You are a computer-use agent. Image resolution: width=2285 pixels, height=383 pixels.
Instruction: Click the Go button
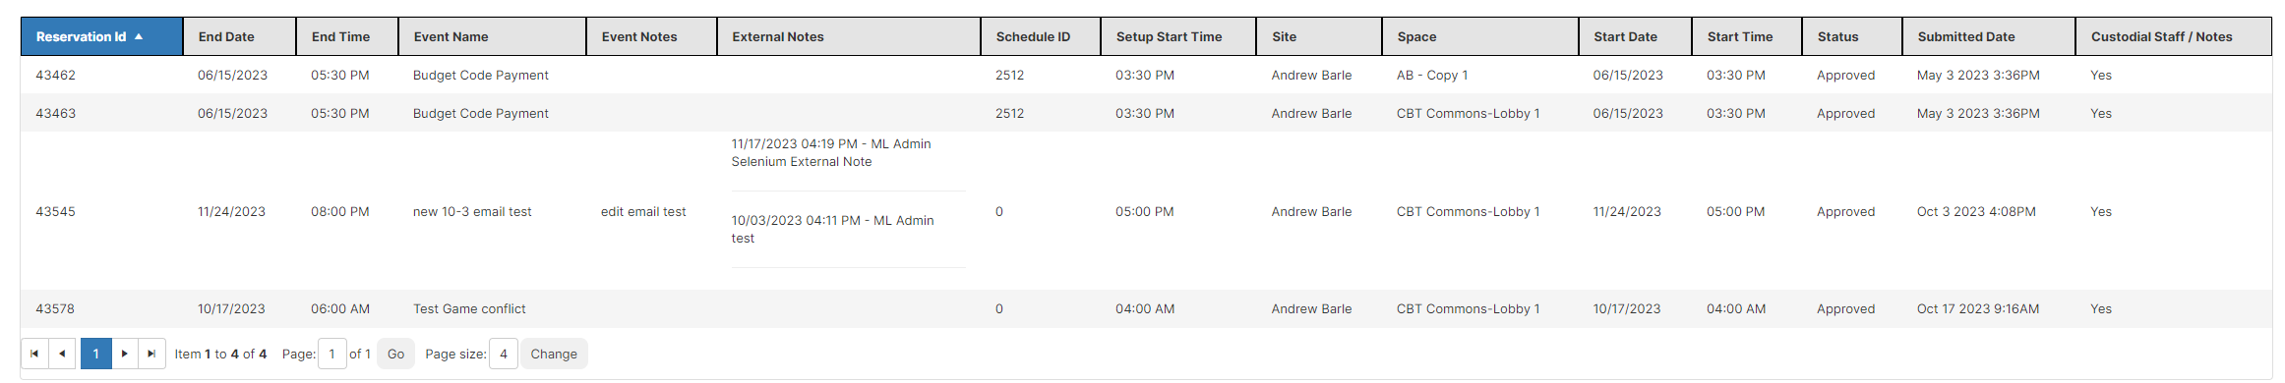click(x=395, y=354)
